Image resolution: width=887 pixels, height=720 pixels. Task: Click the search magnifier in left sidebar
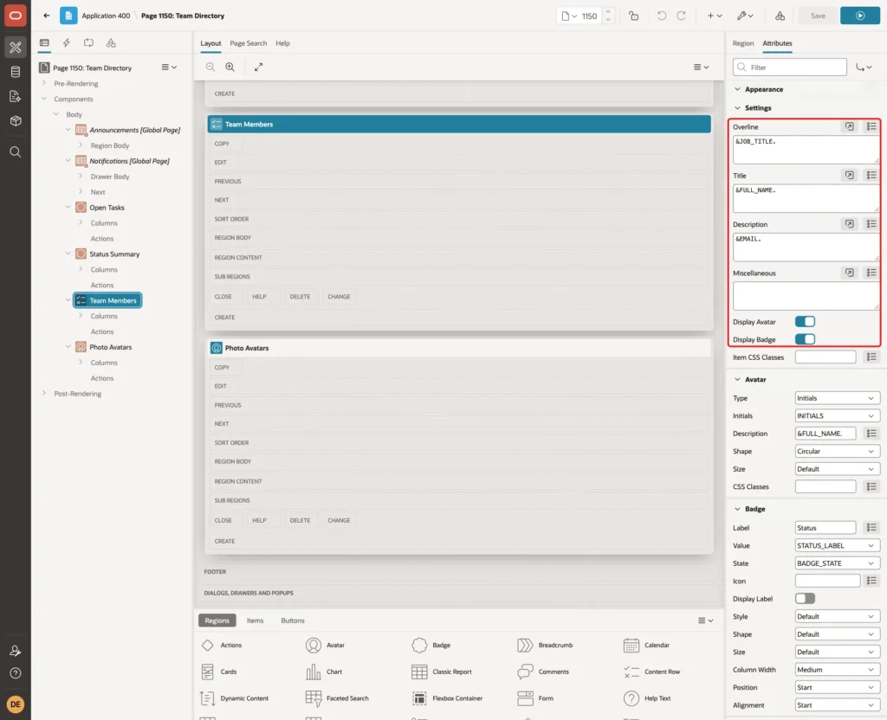tap(16, 152)
